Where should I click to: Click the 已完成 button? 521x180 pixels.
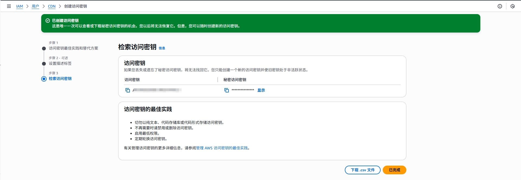pyautogui.click(x=394, y=170)
